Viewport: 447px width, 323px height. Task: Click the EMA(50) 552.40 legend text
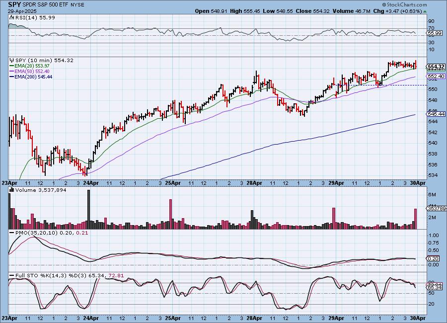(x=32, y=72)
